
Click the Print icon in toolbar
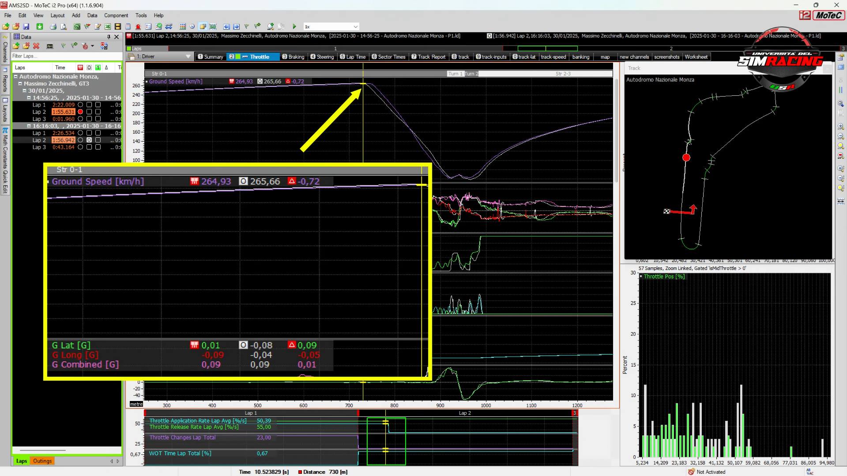point(53,26)
